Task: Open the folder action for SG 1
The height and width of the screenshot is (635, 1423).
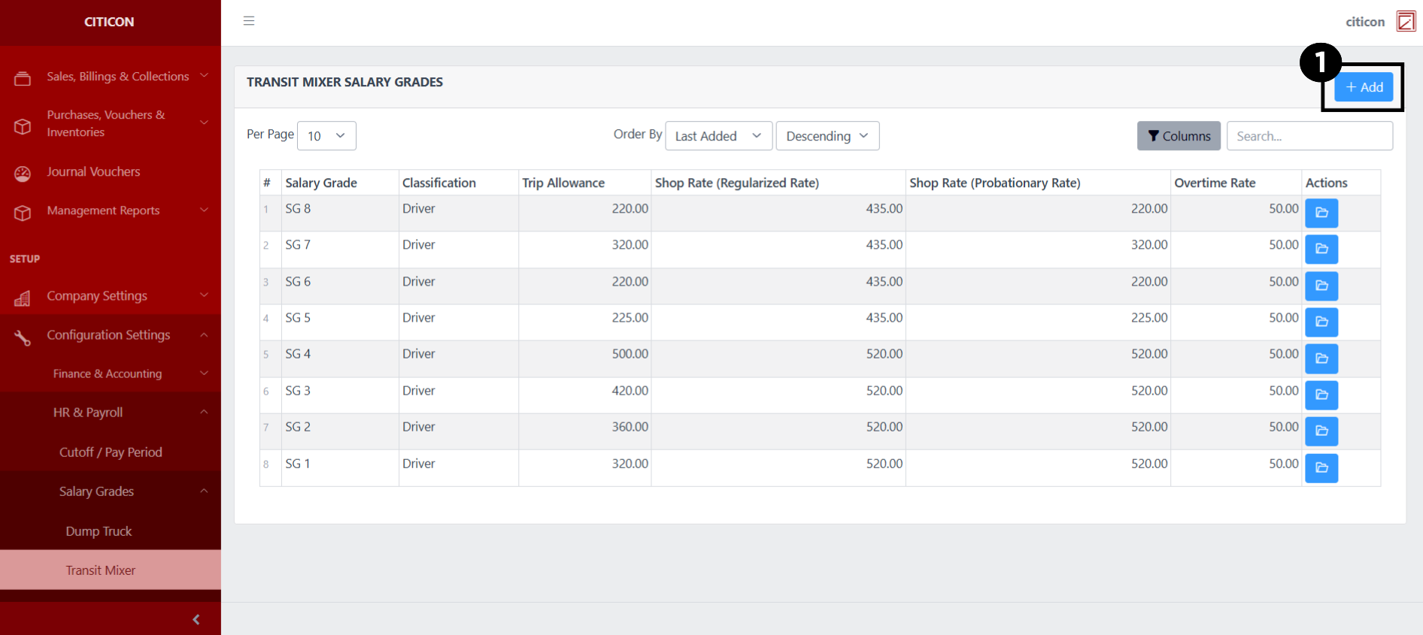Action: [1321, 467]
